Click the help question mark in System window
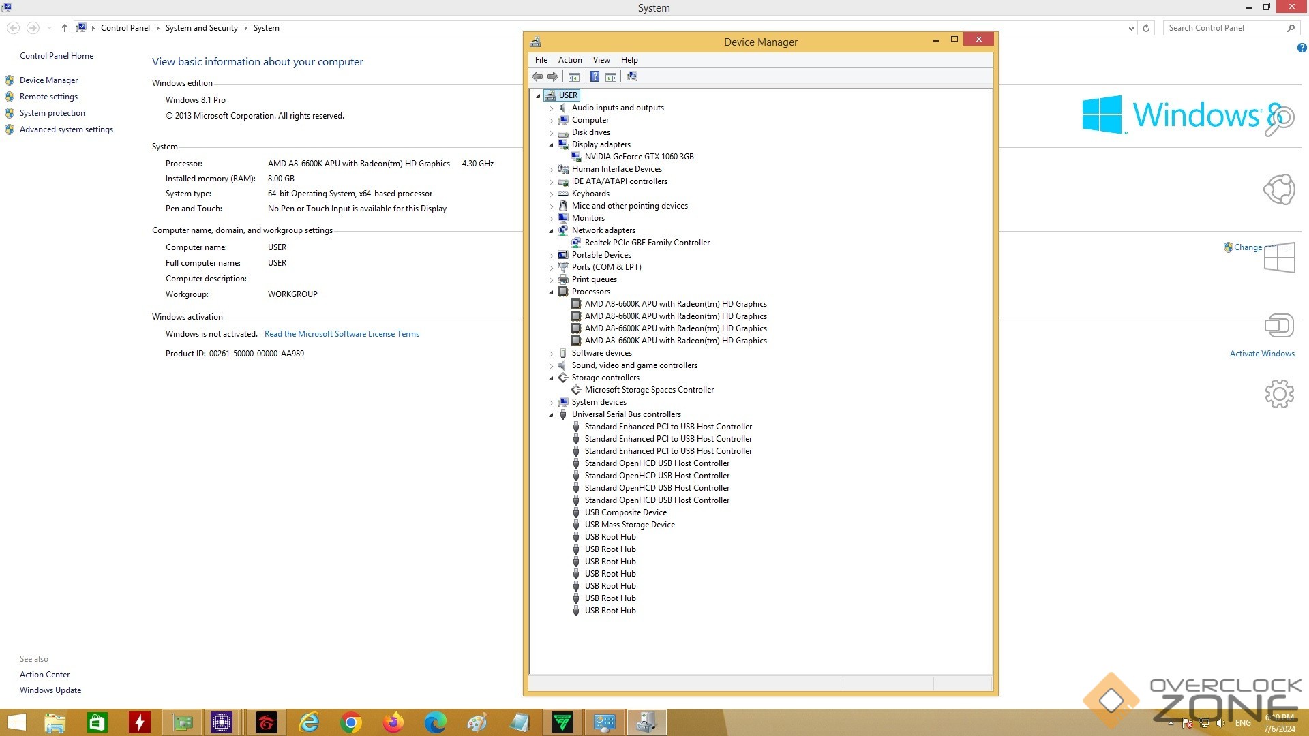Image resolution: width=1309 pixels, height=736 pixels. pos(1302,48)
